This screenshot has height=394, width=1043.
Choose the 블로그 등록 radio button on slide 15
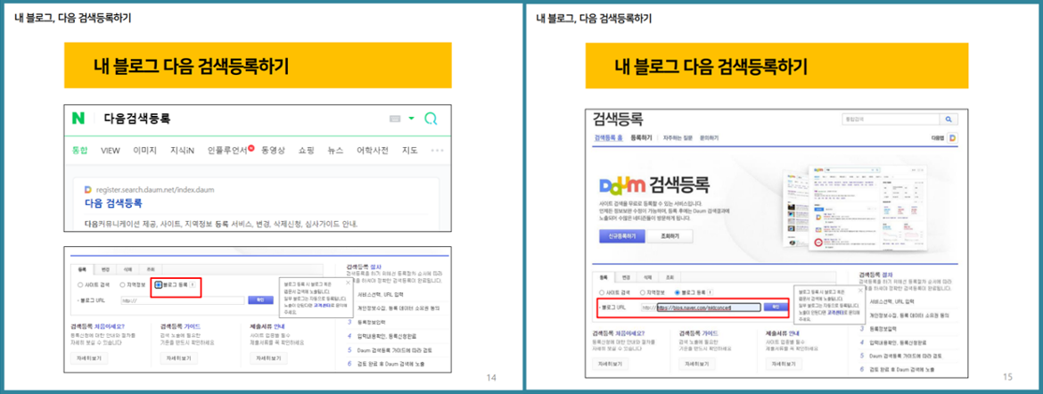(x=678, y=292)
